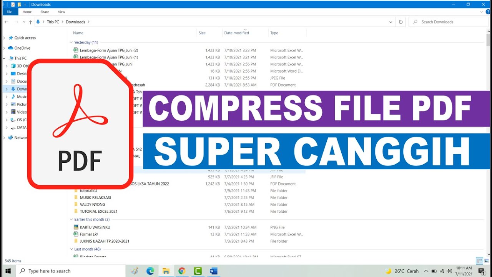Click the Videos folder icon in sidebar
This screenshot has width=492, height=277.
tap(13, 112)
